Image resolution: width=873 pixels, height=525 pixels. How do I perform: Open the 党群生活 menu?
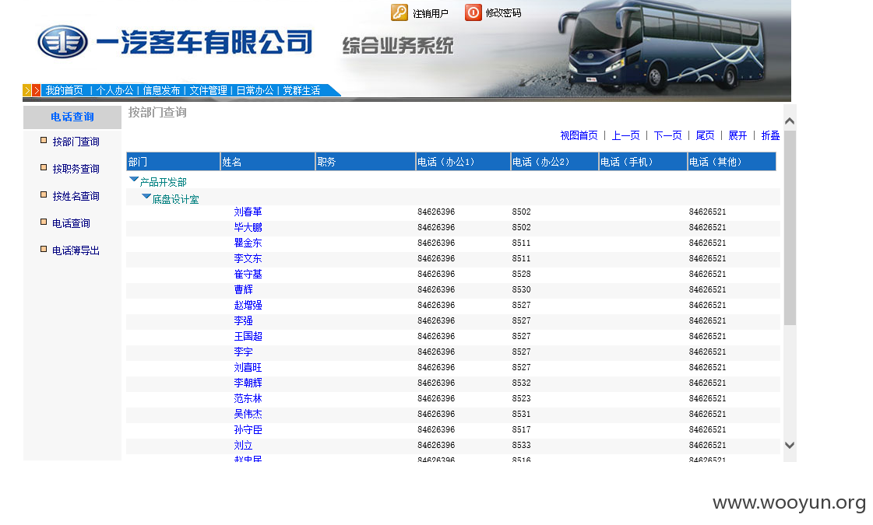[x=301, y=90]
